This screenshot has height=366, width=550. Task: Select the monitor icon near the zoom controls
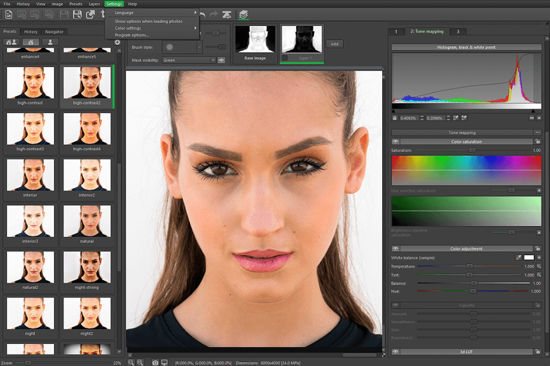(x=164, y=362)
